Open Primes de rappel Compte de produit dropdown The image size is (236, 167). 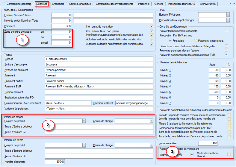click(84, 121)
